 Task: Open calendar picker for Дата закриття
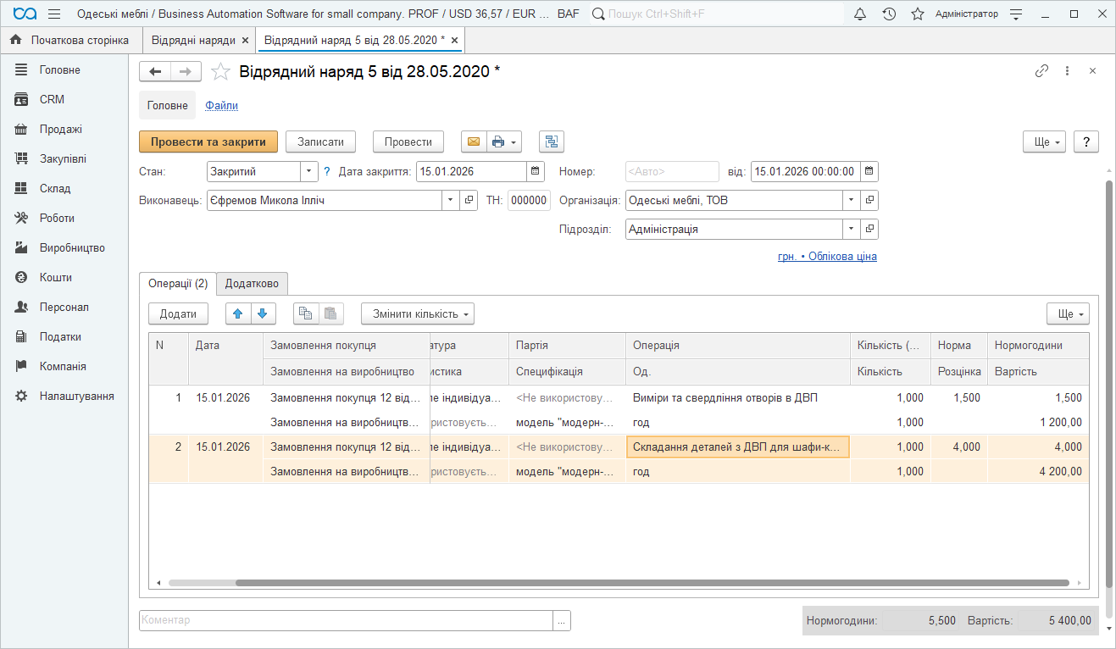536,171
